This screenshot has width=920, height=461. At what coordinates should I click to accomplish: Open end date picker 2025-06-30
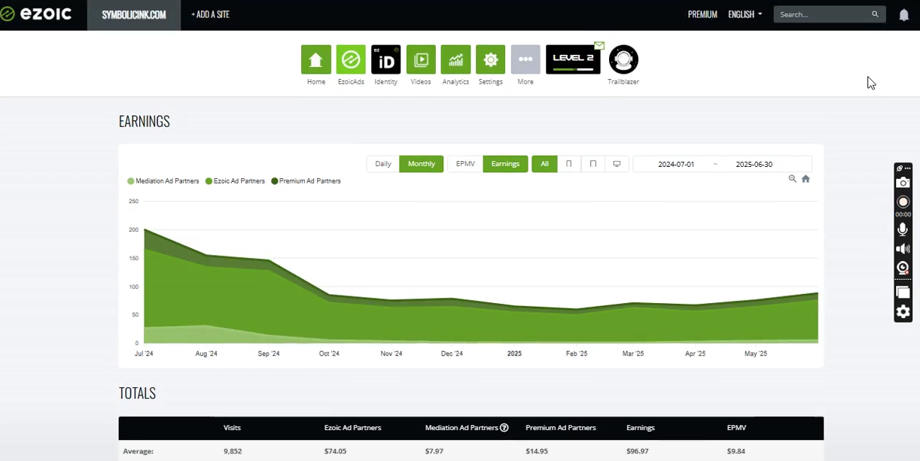click(x=754, y=164)
